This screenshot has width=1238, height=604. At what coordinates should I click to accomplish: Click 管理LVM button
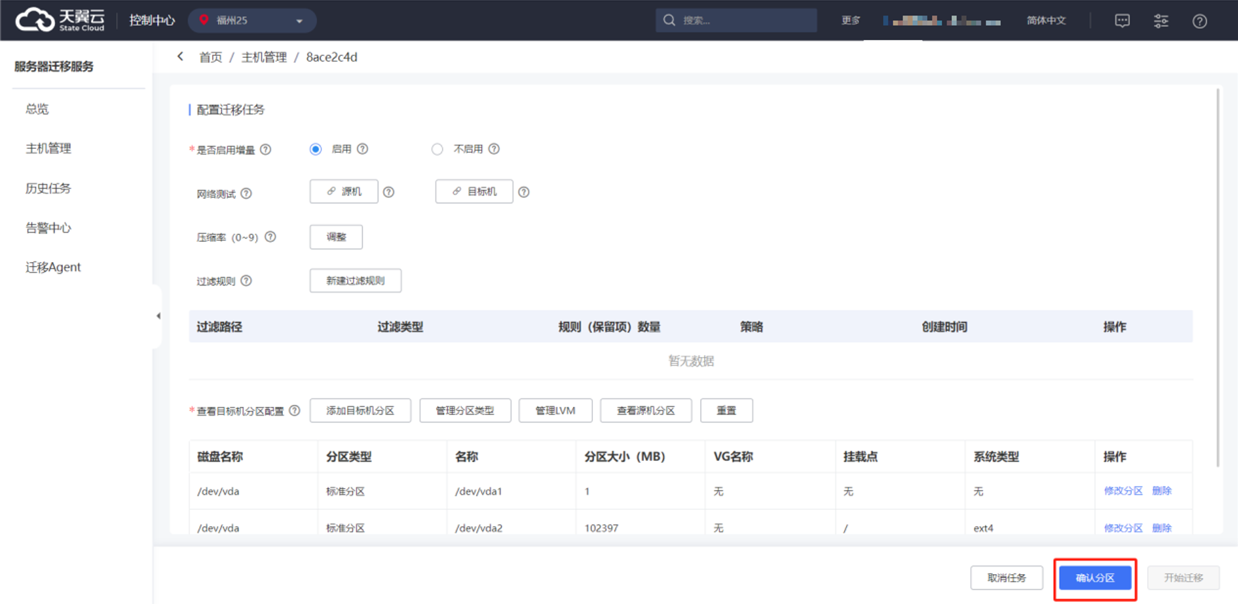555,410
